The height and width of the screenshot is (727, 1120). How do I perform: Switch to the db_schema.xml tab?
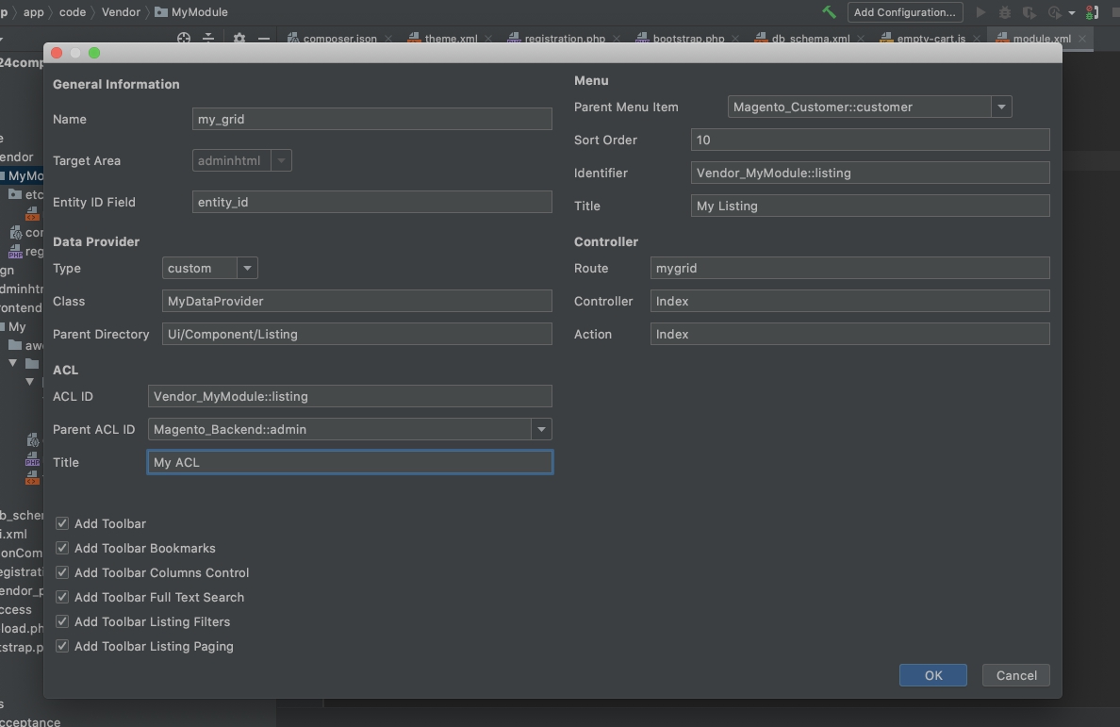810,39
